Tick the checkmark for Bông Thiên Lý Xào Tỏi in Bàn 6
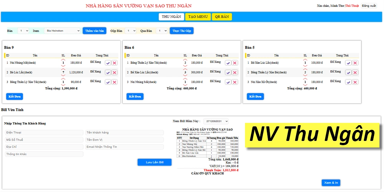 click(x=228, y=63)
